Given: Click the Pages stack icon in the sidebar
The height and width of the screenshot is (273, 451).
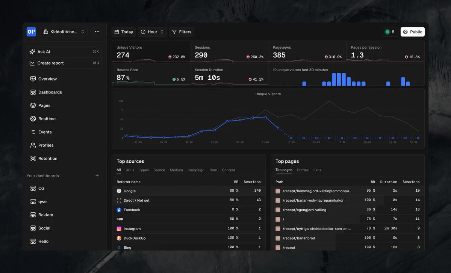Looking at the screenshot, I should (33, 105).
